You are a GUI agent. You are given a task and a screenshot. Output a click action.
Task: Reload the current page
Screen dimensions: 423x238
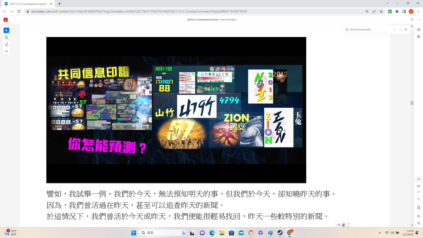(19, 11)
